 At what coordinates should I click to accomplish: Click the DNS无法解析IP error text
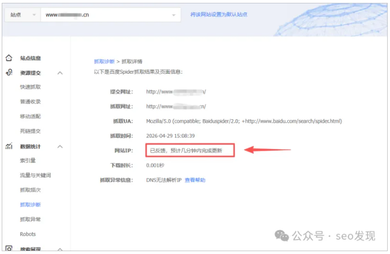point(164,180)
